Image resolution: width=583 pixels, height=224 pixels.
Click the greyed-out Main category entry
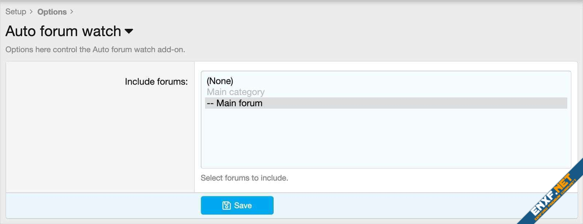tap(236, 92)
